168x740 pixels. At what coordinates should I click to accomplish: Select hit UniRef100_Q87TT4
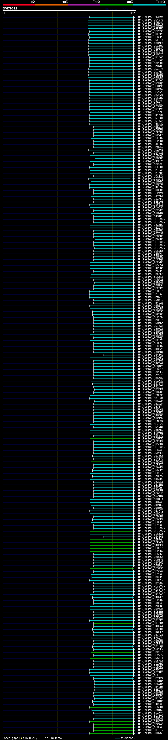pyautogui.click(x=151, y=407)
